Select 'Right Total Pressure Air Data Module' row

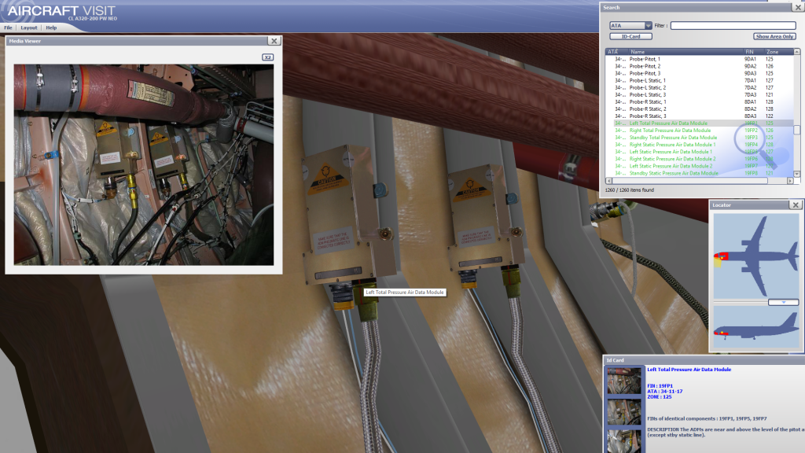click(700, 131)
